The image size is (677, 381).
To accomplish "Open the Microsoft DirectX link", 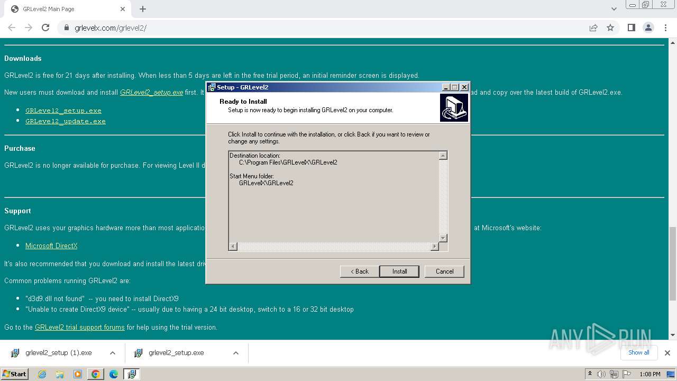I will (51, 246).
